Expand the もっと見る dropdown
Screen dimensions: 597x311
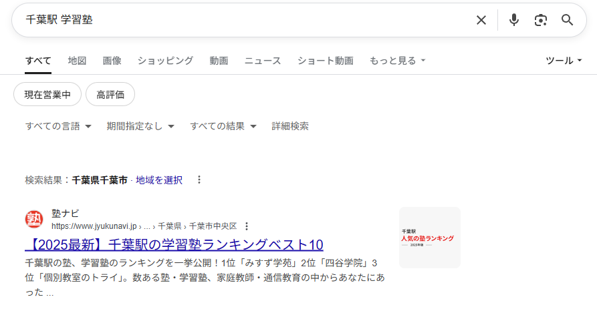pos(398,61)
